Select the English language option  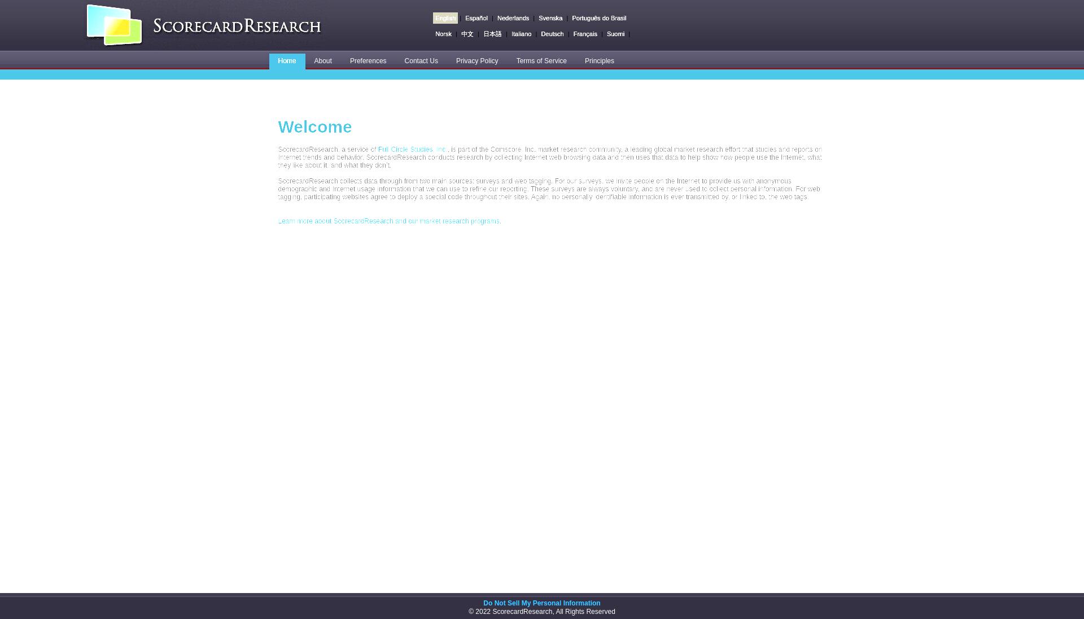[445, 18]
